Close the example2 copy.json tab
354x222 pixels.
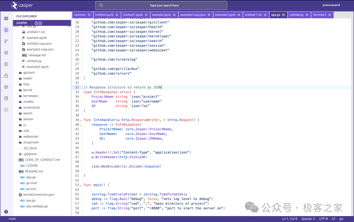pyautogui.click(x=209, y=15)
